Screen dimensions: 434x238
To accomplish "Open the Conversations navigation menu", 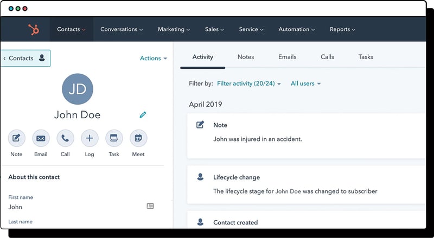I will coord(122,29).
